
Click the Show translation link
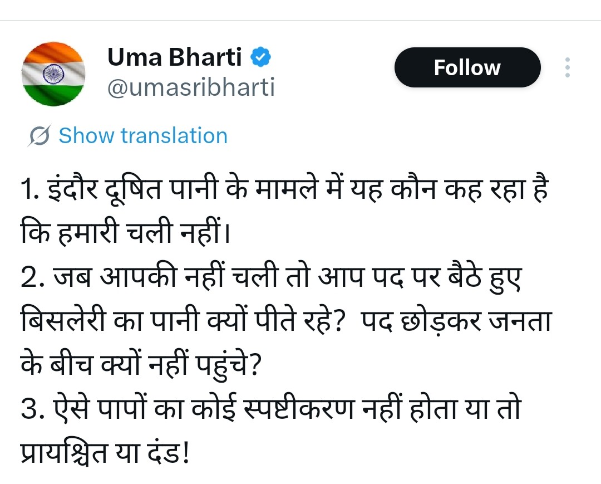coord(143,136)
